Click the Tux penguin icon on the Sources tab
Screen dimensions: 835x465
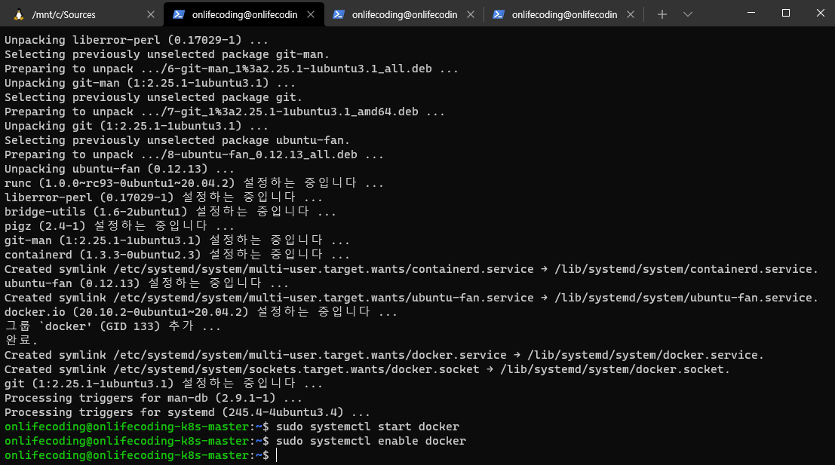pyautogui.click(x=17, y=14)
